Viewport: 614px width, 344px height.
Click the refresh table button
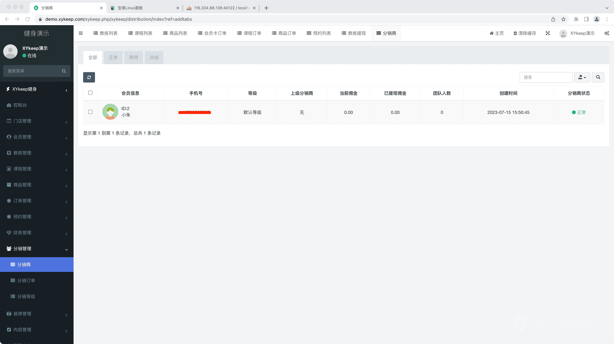89,77
